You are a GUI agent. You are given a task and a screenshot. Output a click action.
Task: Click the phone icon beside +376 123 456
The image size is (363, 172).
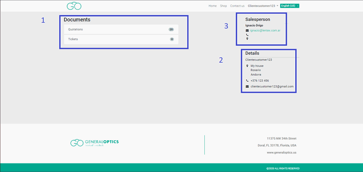coord(247,80)
